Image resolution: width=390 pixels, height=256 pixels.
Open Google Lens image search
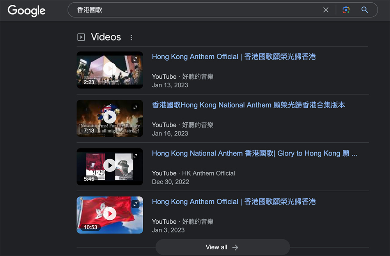coord(346,10)
